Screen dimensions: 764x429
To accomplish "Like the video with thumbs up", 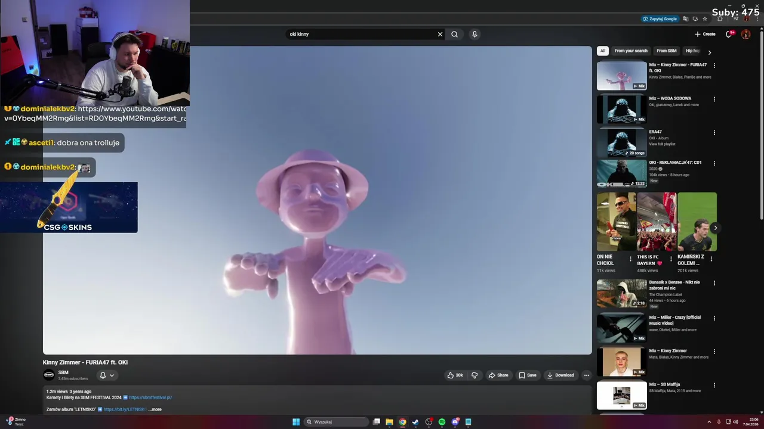I will tap(455, 375).
